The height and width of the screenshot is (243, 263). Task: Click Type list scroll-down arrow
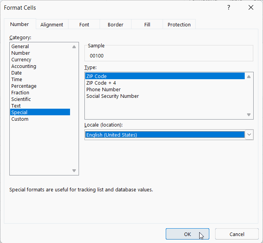coord(249,115)
